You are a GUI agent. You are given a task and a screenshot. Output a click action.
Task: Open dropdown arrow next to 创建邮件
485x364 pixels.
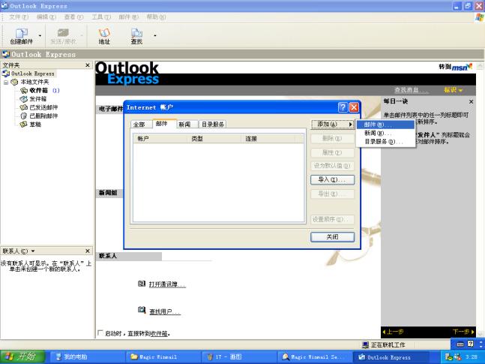click(x=39, y=35)
